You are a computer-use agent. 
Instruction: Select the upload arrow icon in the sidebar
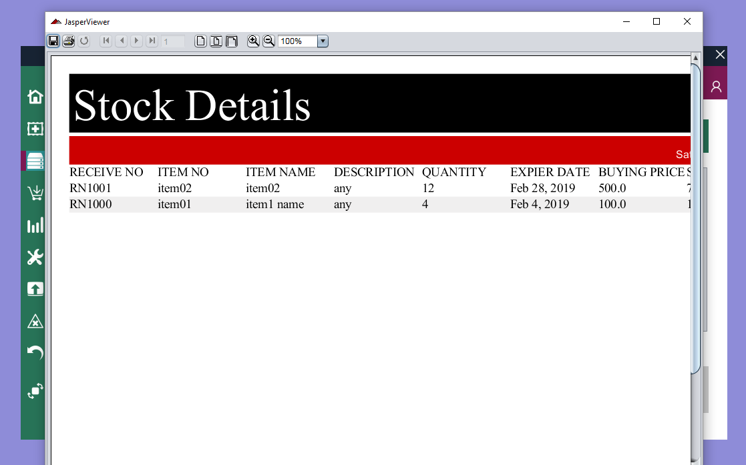pos(34,289)
